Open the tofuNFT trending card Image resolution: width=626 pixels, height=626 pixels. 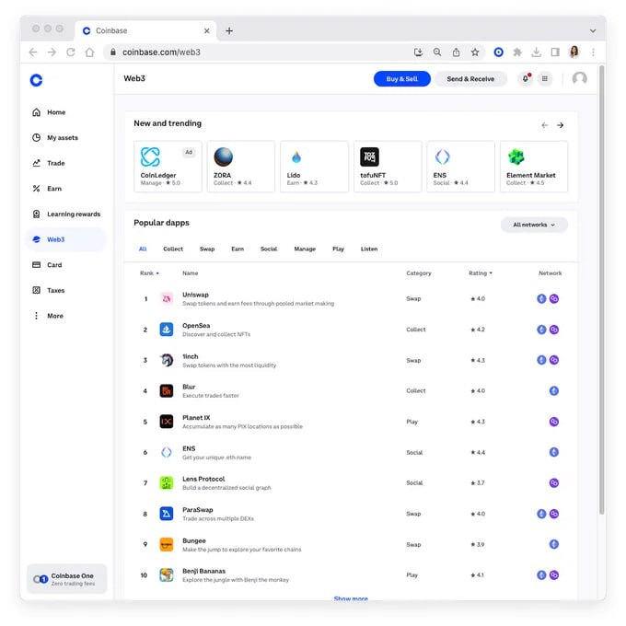click(x=388, y=167)
